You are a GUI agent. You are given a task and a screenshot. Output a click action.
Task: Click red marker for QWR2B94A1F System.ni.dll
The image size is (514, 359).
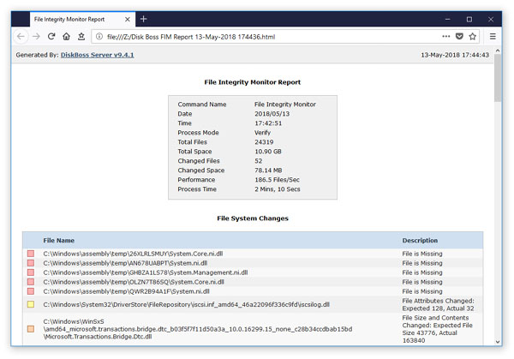pos(31,291)
